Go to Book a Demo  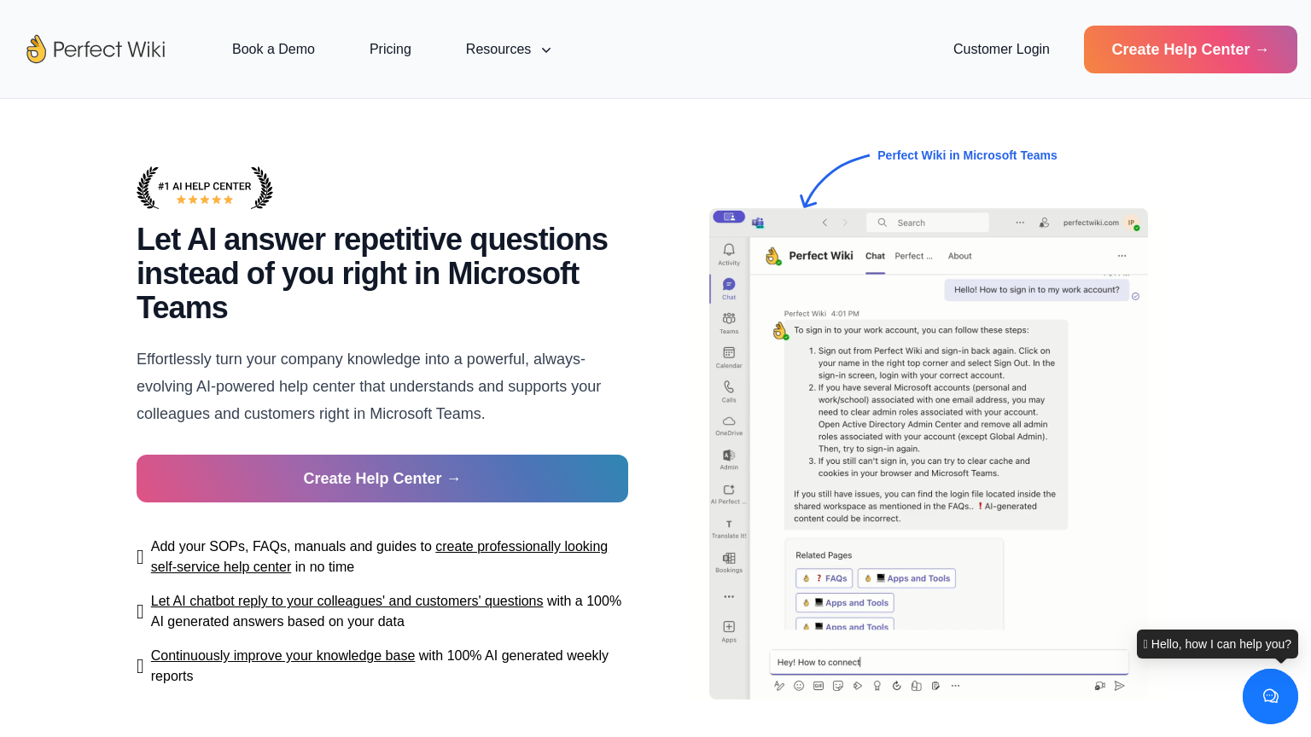click(x=273, y=49)
